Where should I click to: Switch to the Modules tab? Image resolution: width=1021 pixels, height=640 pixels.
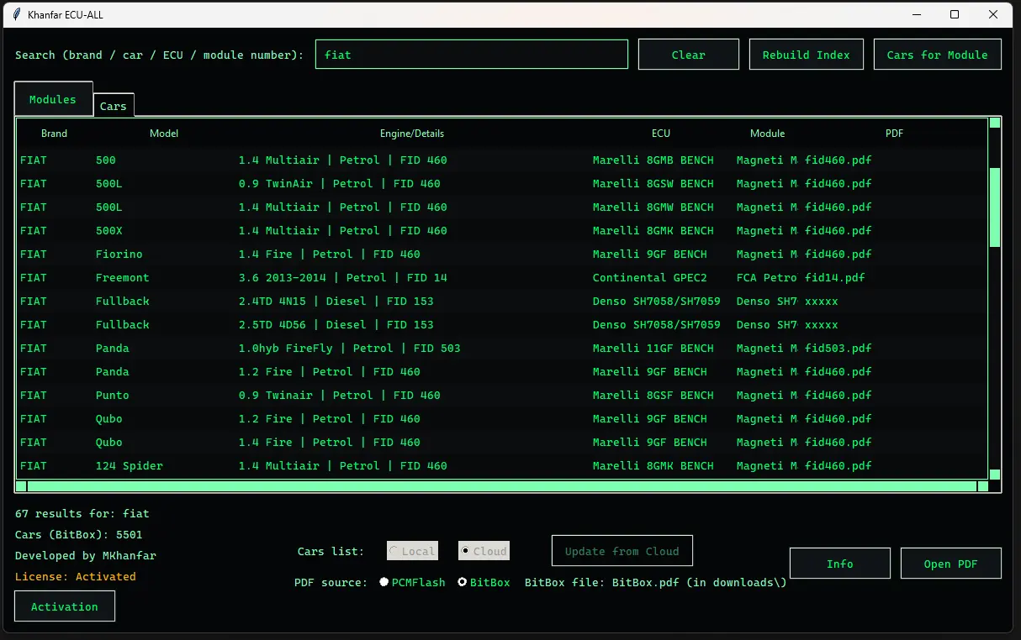pos(52,98)
